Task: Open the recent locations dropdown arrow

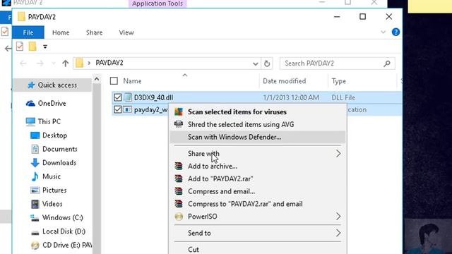Action: point(54,64)
